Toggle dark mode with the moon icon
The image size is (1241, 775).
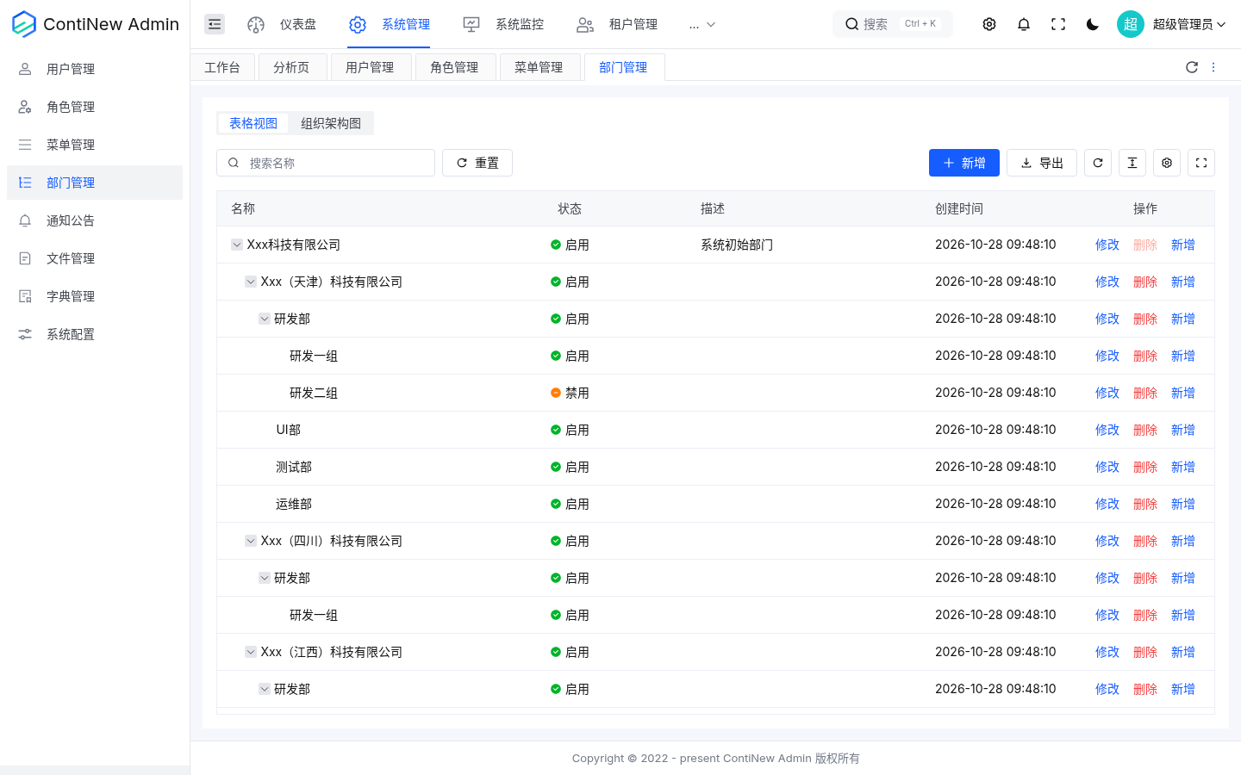(x=1093, y=24)
